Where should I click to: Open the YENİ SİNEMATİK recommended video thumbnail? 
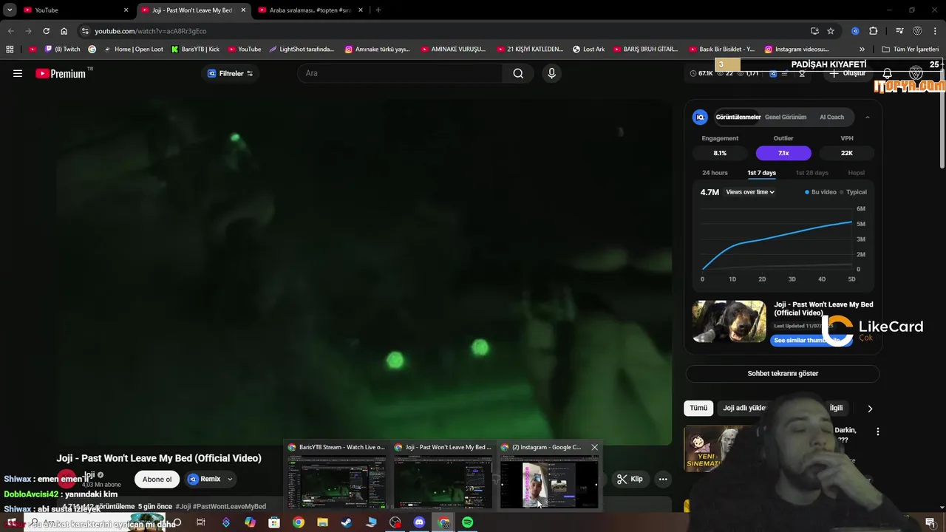click(721, 448)
